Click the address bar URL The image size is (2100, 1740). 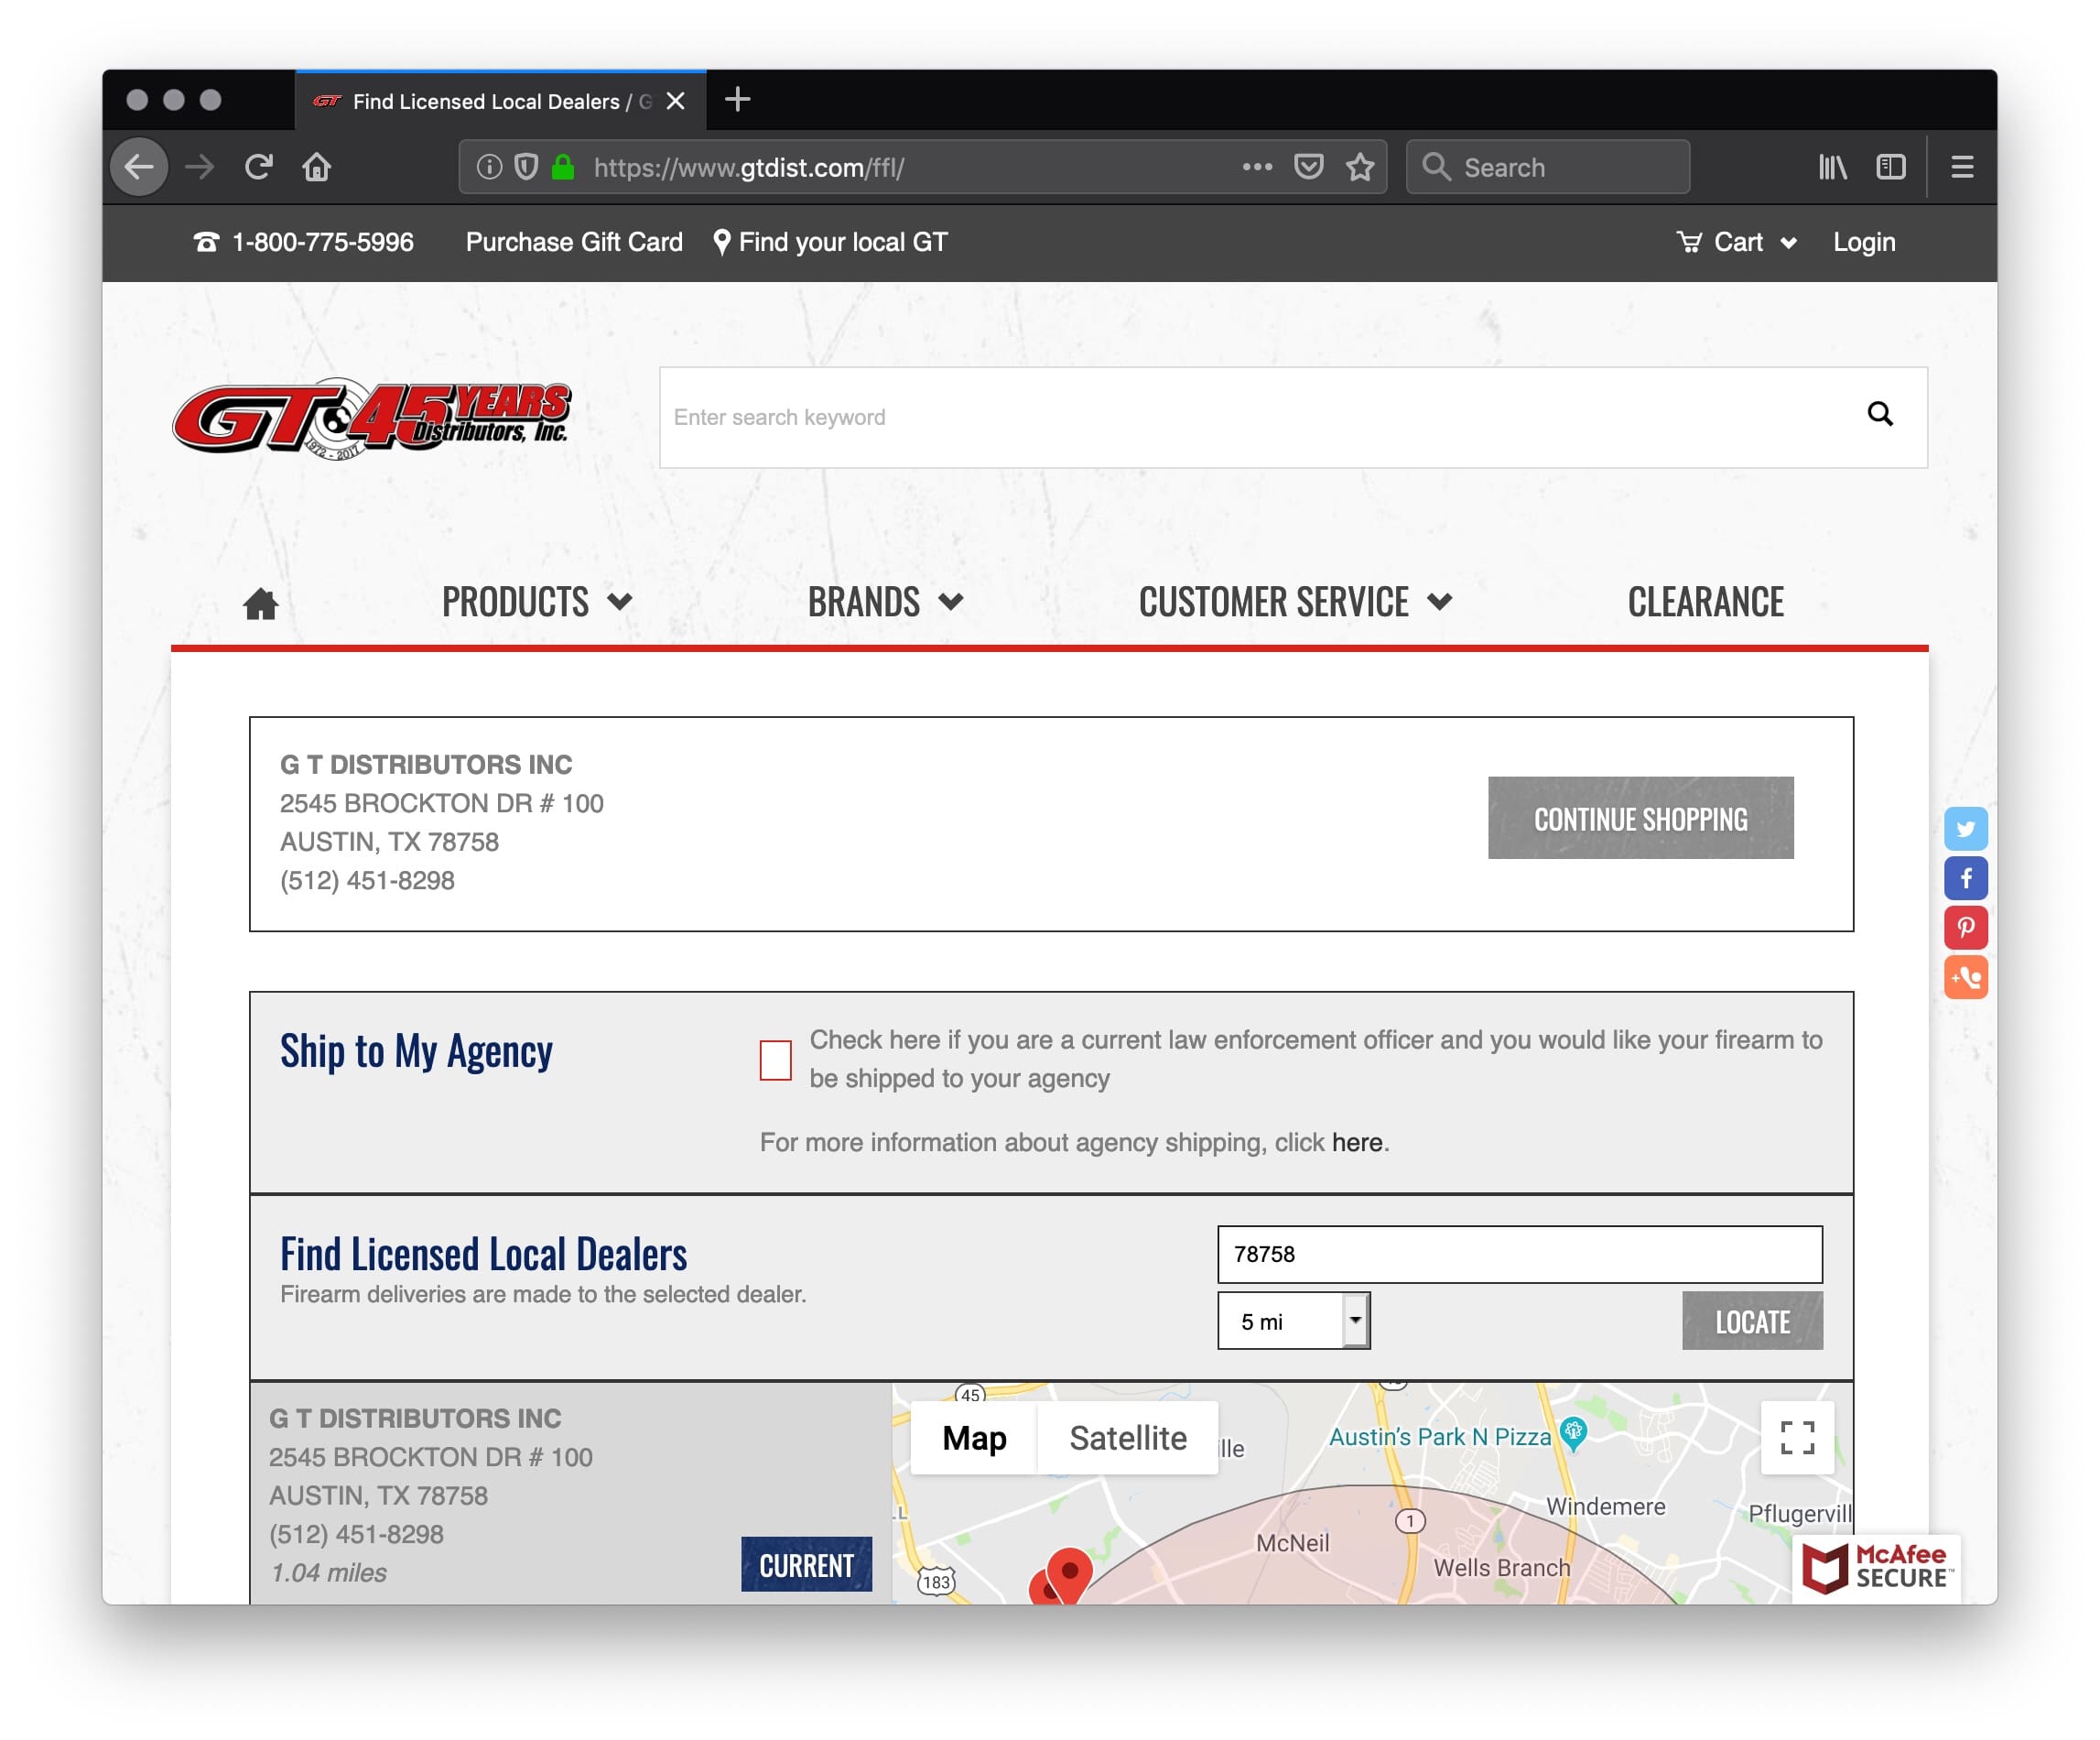click(749, 167)
